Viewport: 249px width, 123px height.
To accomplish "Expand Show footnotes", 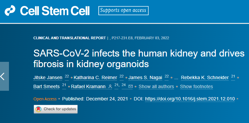I will click(196, 86).
